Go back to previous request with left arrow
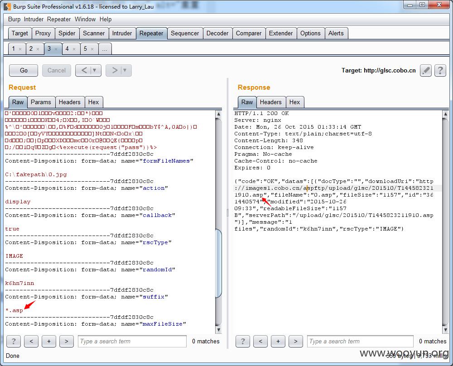Screen dimensions: 453x366 pyautogui.click(x=84, y=70)
